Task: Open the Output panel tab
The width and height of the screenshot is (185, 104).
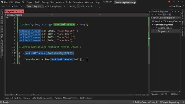Action: pyautogui.click(x=27, y=98)
